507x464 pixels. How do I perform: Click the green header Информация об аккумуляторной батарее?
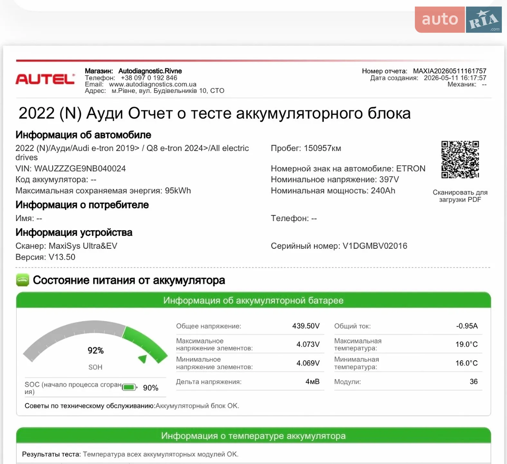click(x=253, y=300)
